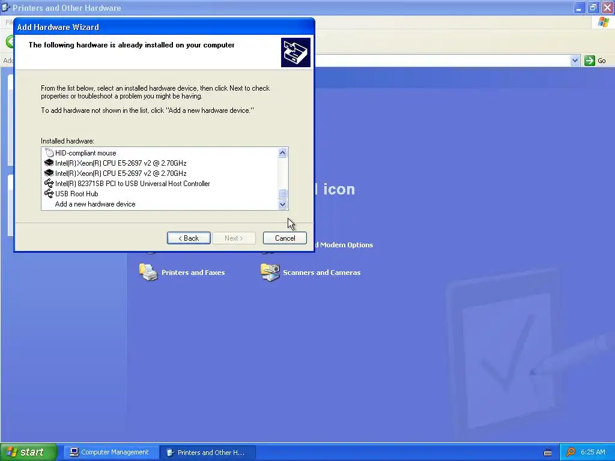Click Printers and Other Hardware taskbar button
The height and width of the screenshot is (461, 615).
(207, 453)
